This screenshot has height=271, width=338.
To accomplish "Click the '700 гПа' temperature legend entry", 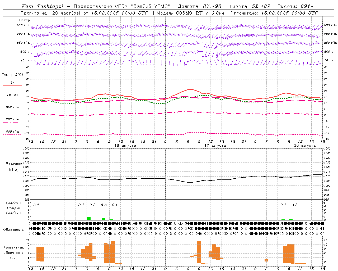I will [12, 119].
